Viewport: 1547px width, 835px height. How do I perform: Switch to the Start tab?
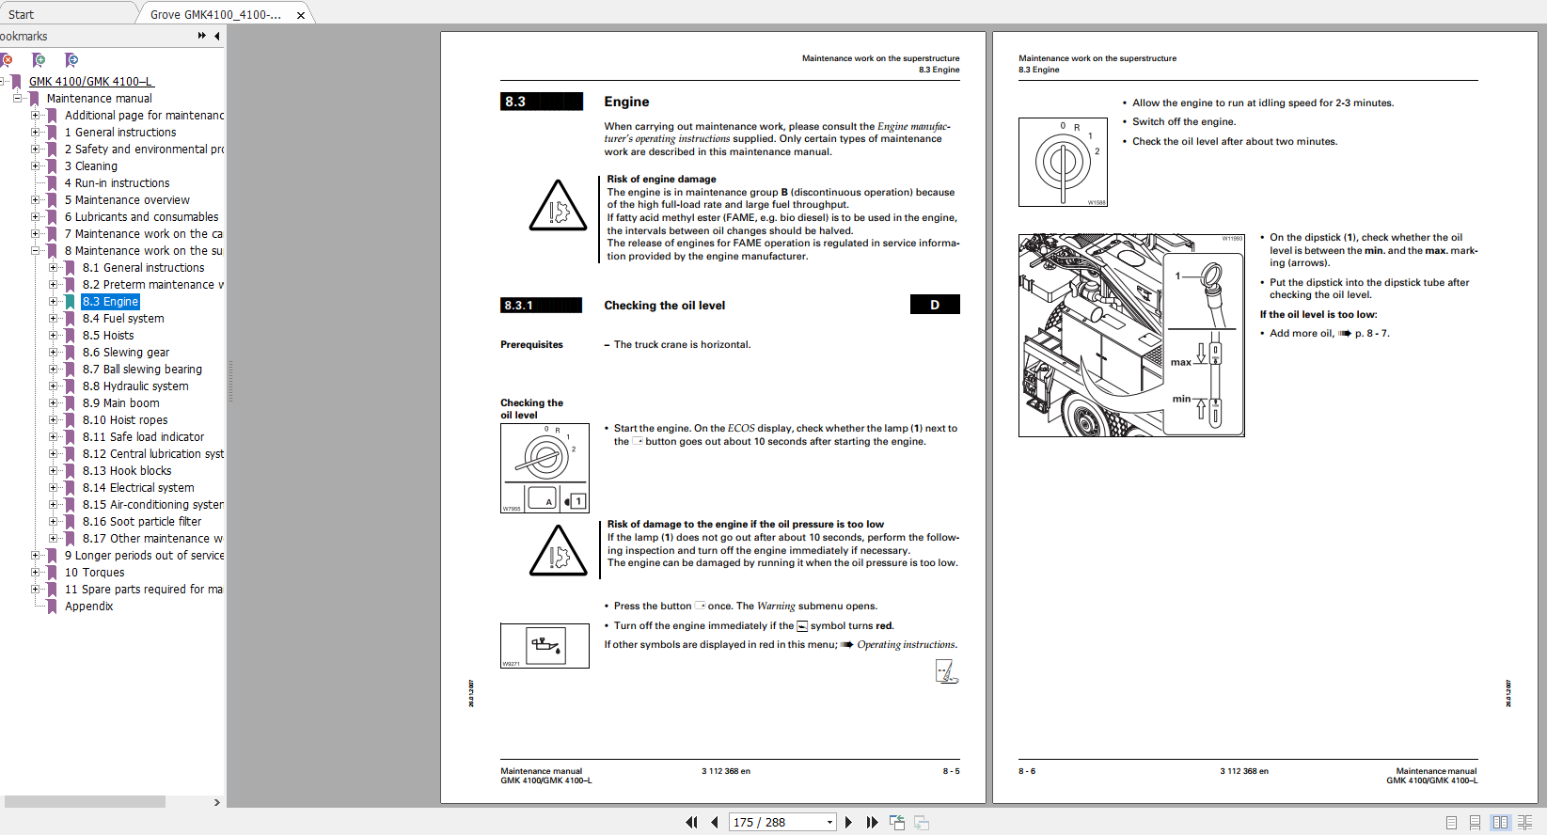[22, 14]
